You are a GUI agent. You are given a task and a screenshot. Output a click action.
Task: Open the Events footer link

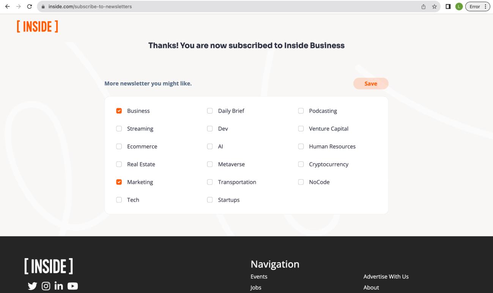(259, 277)
